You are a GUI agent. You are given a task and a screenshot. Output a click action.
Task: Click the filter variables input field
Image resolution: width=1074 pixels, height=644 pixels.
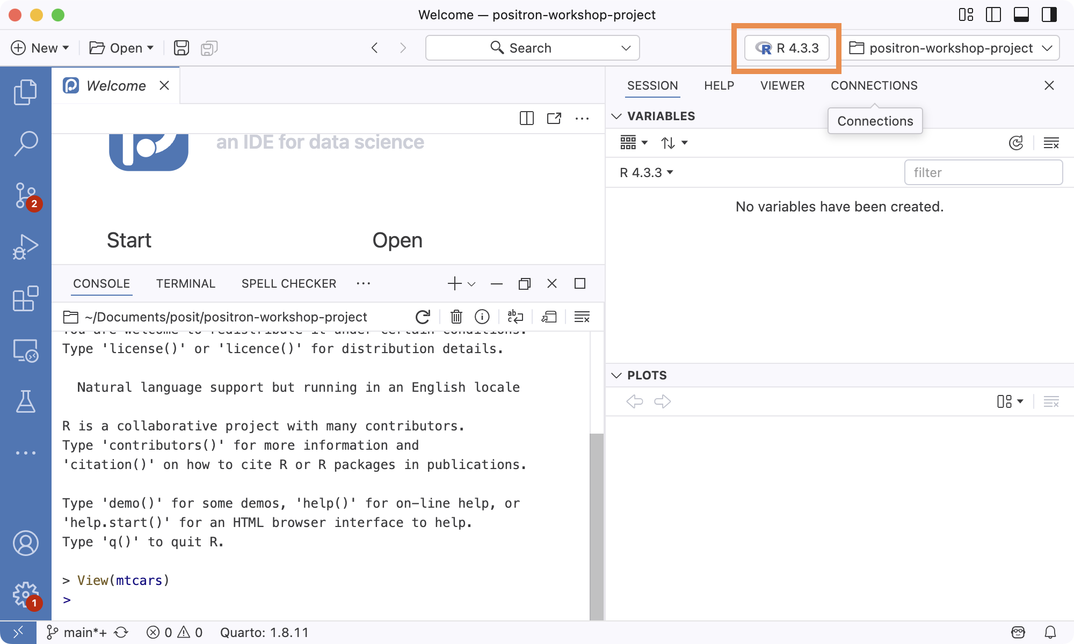point(983,172)
